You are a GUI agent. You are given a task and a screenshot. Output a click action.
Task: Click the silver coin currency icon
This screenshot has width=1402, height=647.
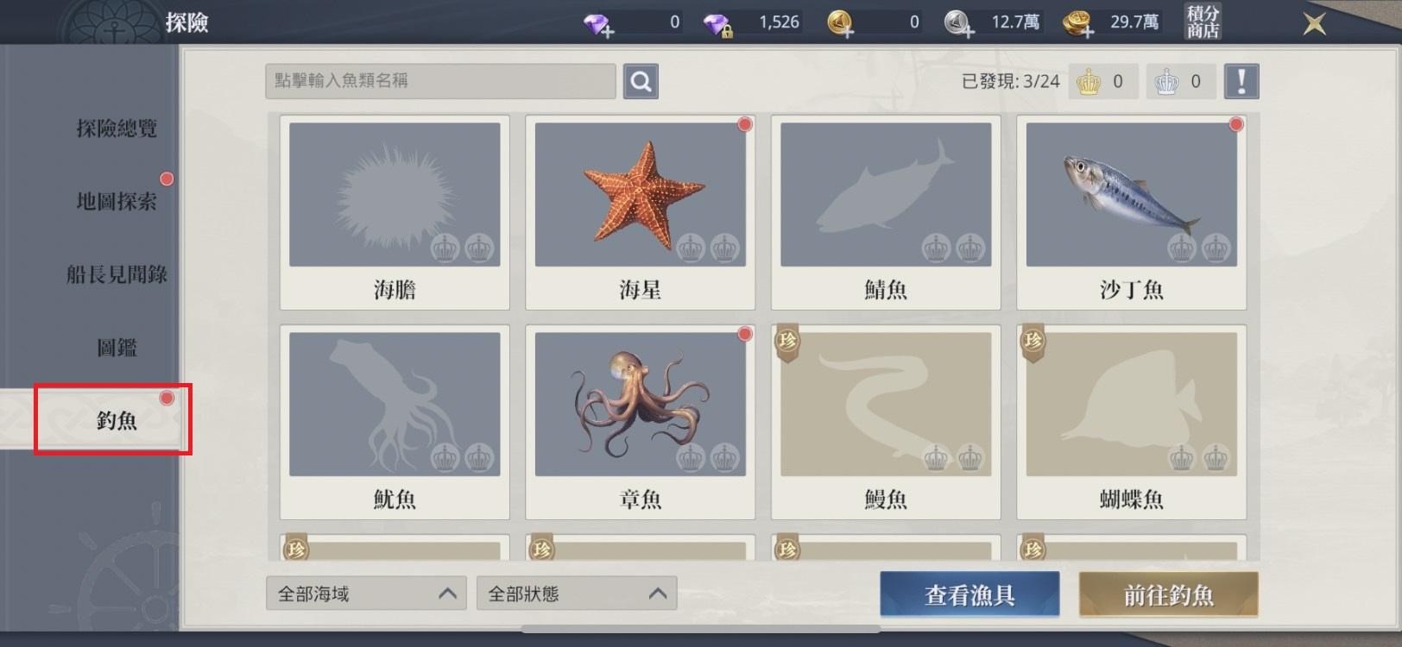[x=958, y=23]
